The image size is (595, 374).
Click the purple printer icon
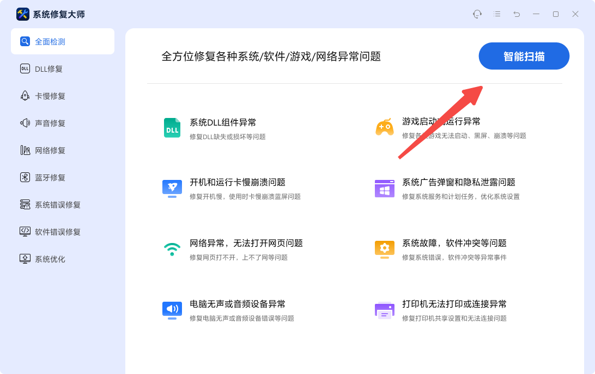pyautogui.click(x=384, y=310)
